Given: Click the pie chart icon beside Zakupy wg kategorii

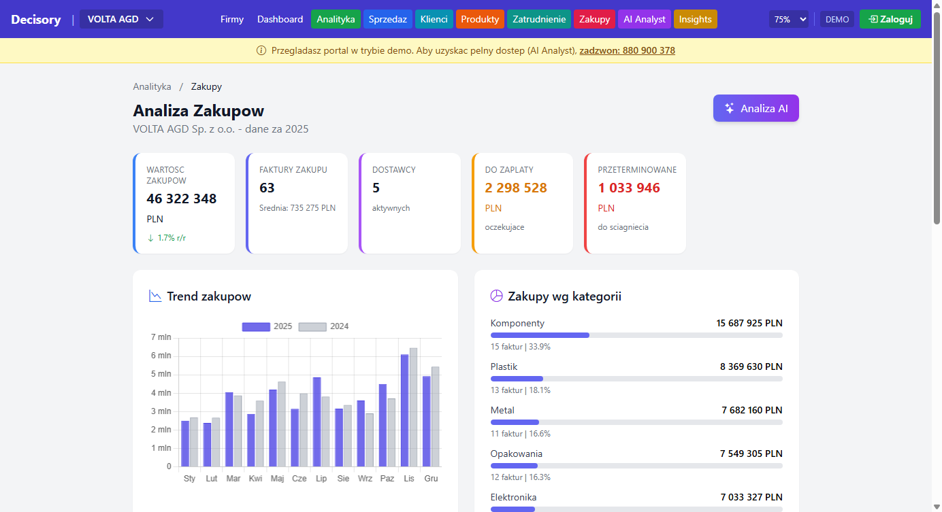Looking at the screenshot, I should (496, 296).
